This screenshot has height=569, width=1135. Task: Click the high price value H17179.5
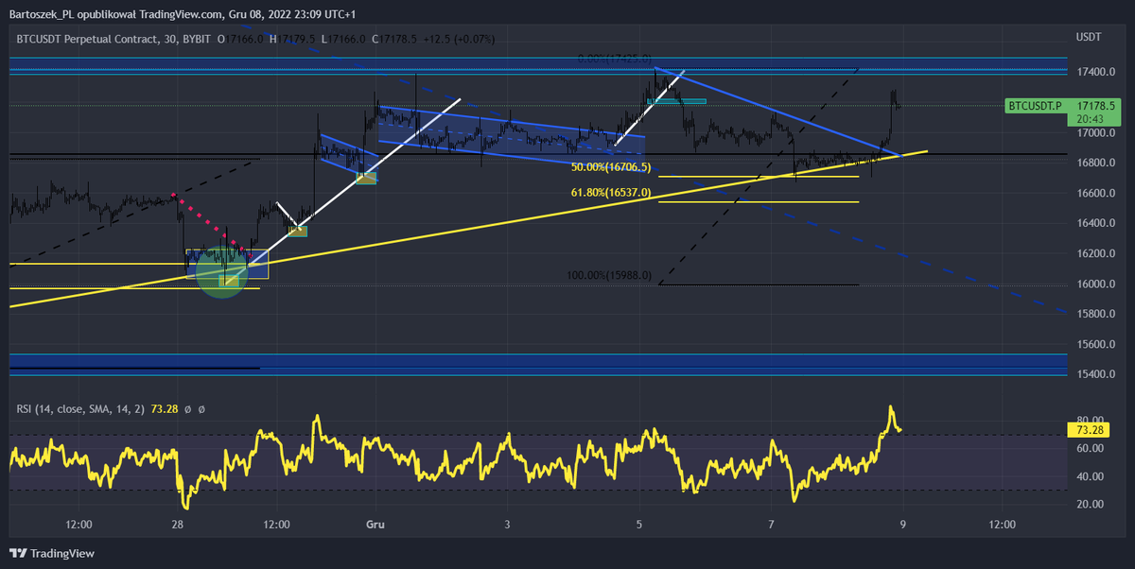(294, 39)
